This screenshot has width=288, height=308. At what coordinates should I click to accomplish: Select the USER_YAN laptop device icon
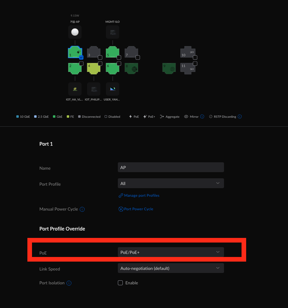point(113,89)
